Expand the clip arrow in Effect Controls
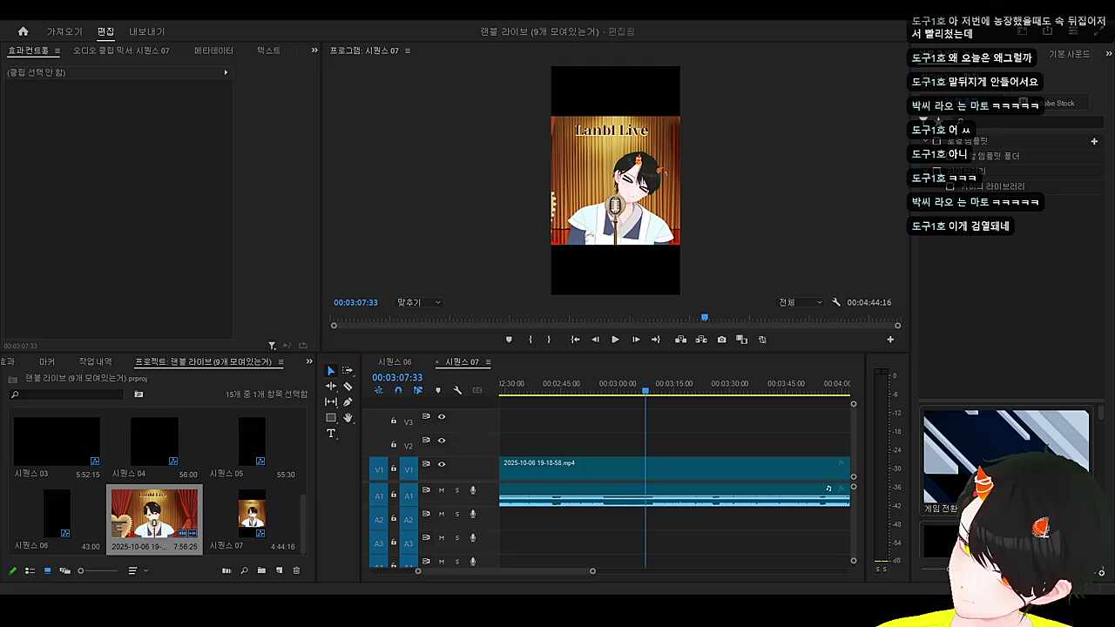The image size is (1115, 627). (x=226, y=72)
